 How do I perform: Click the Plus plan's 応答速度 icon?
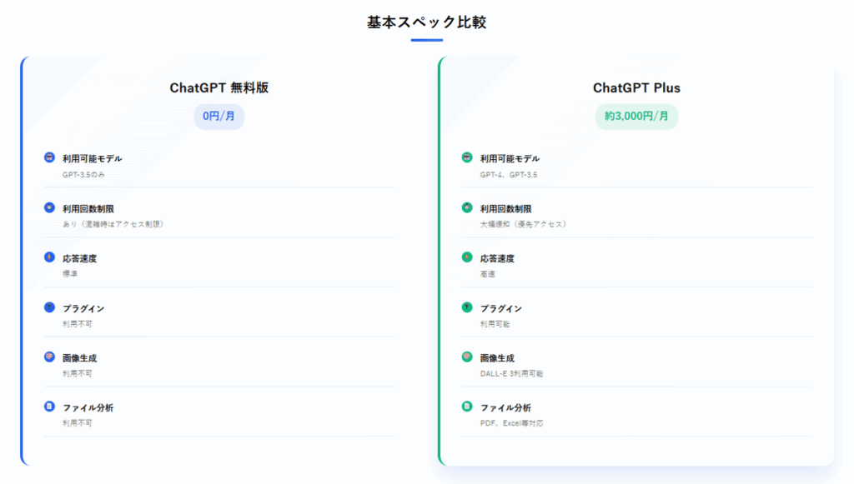(x=467, y=257)
